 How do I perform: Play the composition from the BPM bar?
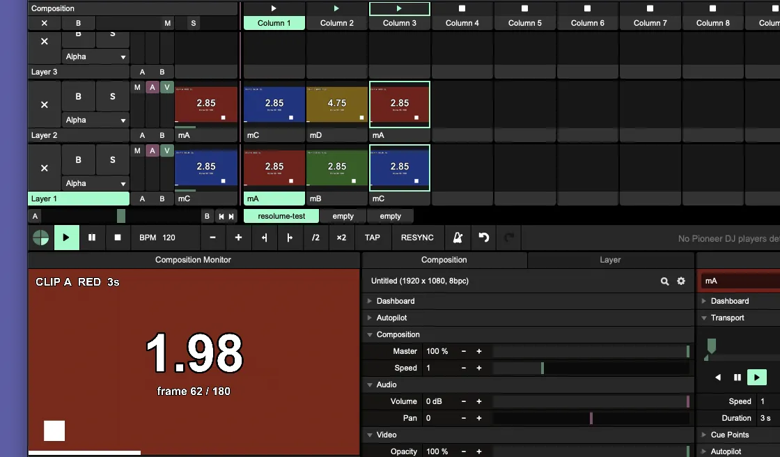tap(66, 238)
